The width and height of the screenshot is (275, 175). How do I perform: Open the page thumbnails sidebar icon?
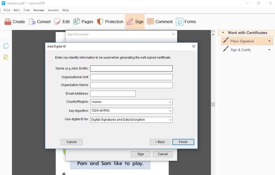click(6, 46)
